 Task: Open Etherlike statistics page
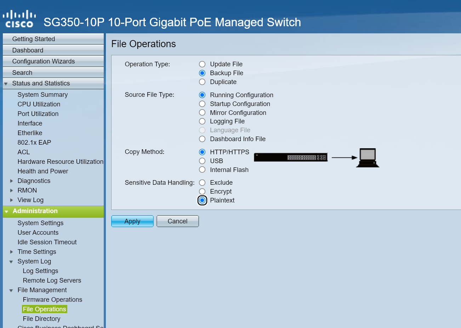30,133
